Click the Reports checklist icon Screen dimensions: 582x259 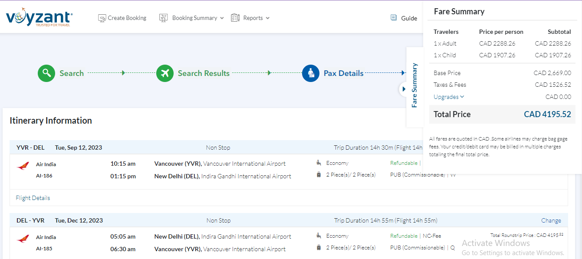point(235,18)
